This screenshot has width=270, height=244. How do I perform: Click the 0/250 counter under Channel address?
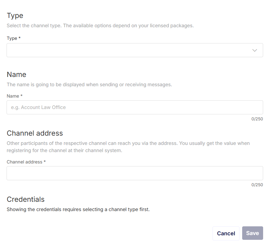257,185
